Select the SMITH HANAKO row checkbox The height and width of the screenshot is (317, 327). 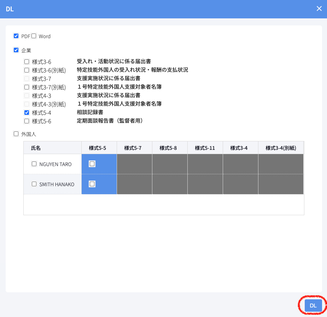point(34,184)
